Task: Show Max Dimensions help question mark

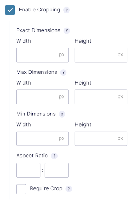Action: pos(63,72)
